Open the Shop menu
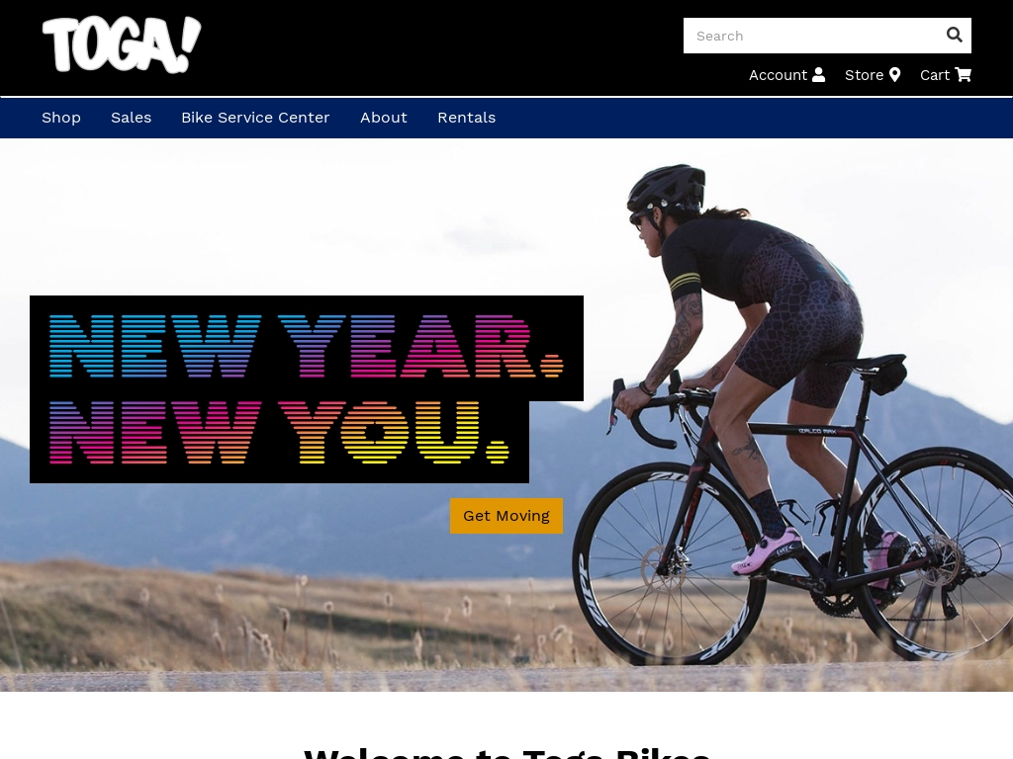The image size is (1013, 759). [x=61, y=118]
